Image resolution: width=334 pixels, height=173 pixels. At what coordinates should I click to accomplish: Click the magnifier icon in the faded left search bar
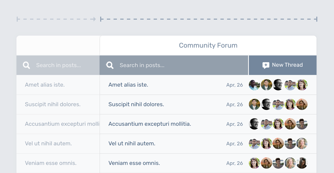pos(26,65)
